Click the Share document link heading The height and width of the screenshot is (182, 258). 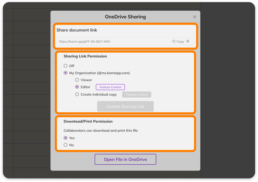point(77,30)
